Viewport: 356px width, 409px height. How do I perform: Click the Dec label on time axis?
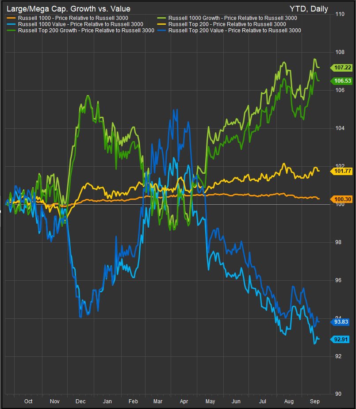[x=81, y=401]
